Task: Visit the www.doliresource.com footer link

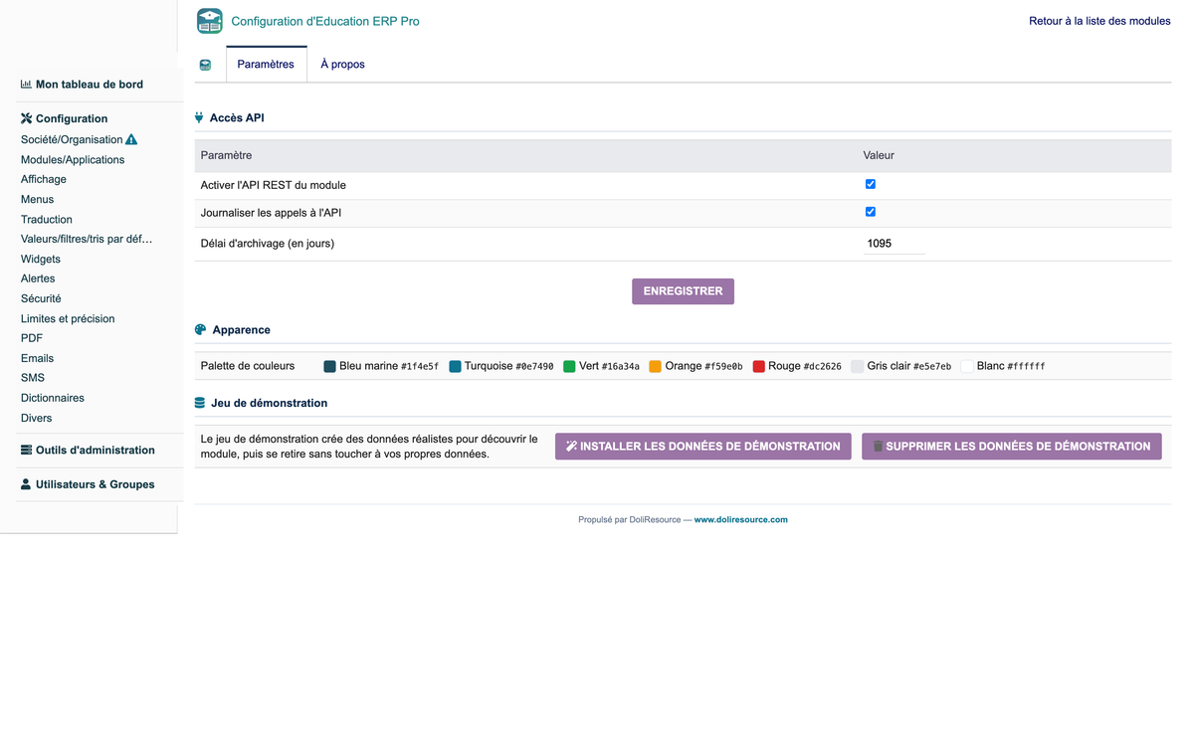Action: pos(740,519)
